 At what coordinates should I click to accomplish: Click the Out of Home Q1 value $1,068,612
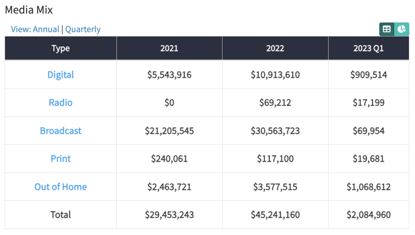pos(369,187)
